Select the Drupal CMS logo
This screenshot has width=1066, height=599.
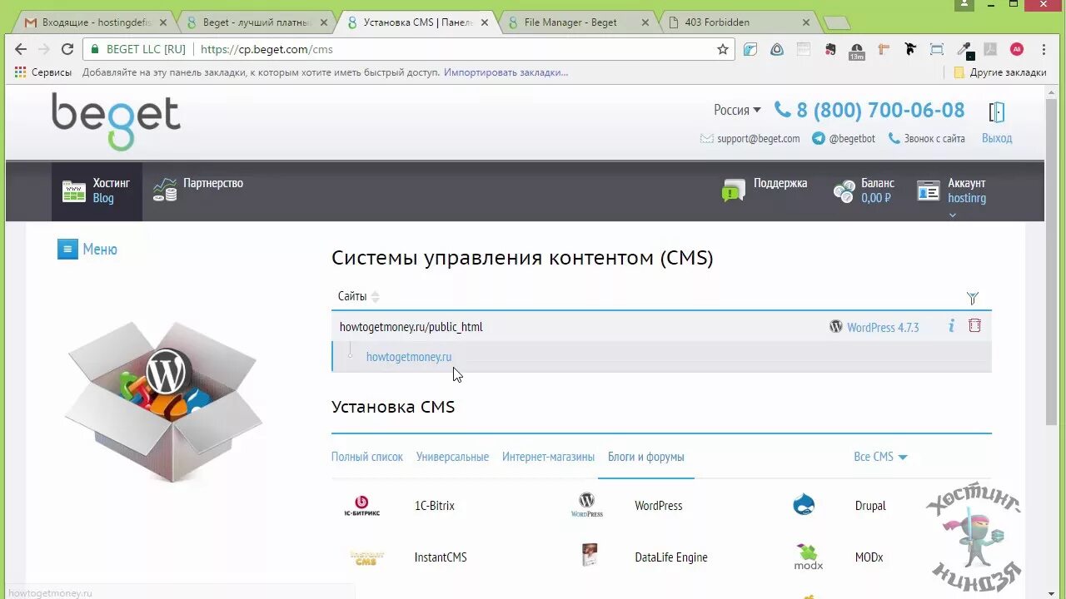tap(804, 504)
